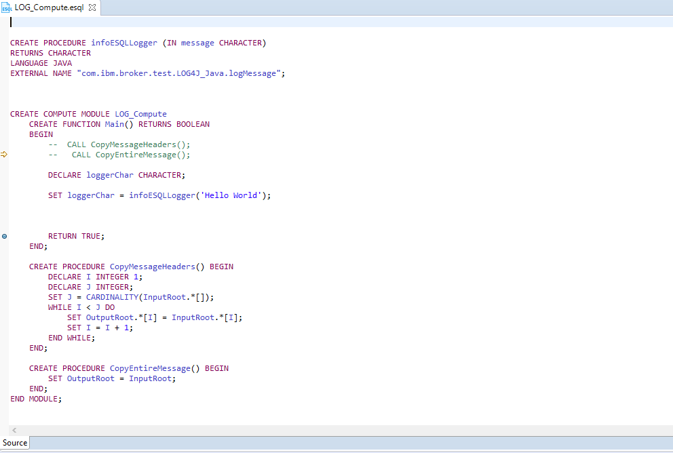Click the 'Hello World' string literal
This screenshot has height=453, width=673.
point(231,195)
